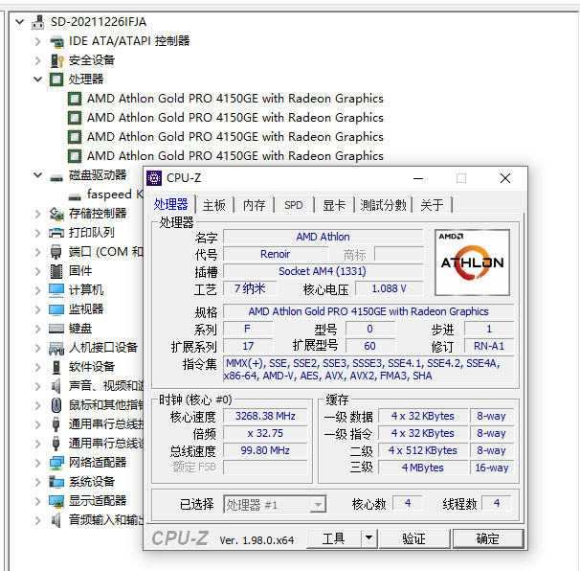Expand the IDE ATA/ATAPI 控制器 node
Screen dimensions: 580x571
(x=37, y=41)
